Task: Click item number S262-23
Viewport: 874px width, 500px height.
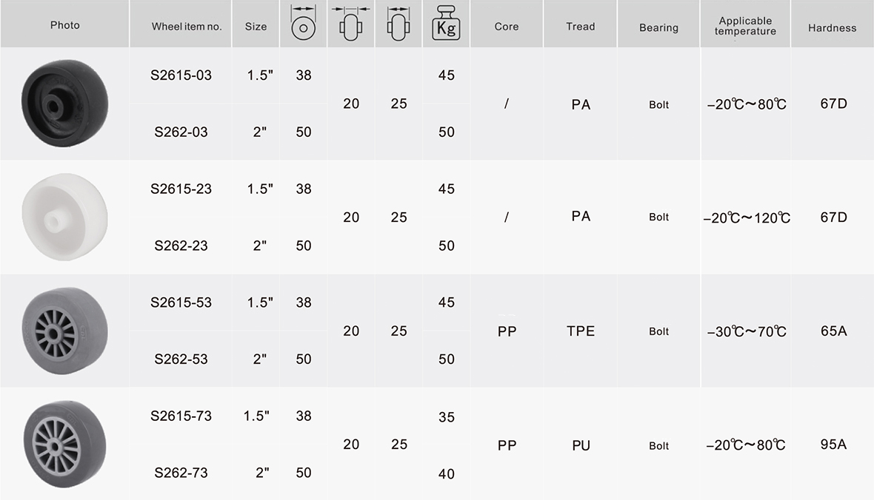Action: click(x=181, y=246)
